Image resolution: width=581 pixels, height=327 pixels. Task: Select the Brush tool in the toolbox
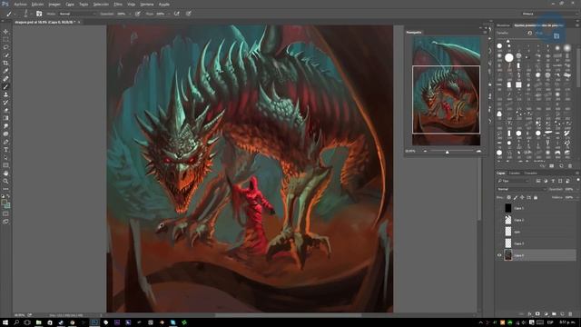pyautogui.click(x=5, y=87)
